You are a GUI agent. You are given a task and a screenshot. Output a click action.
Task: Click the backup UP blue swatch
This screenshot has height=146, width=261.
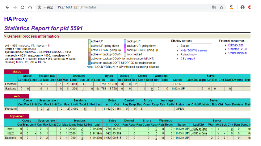[125, 41]
